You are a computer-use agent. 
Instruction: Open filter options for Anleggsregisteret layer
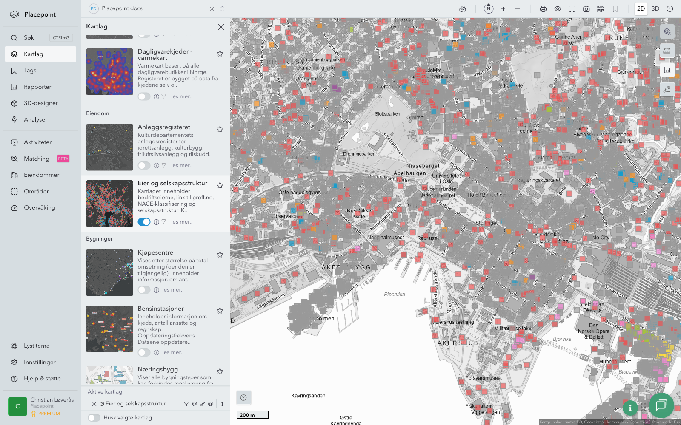click(x=164, y=166)
